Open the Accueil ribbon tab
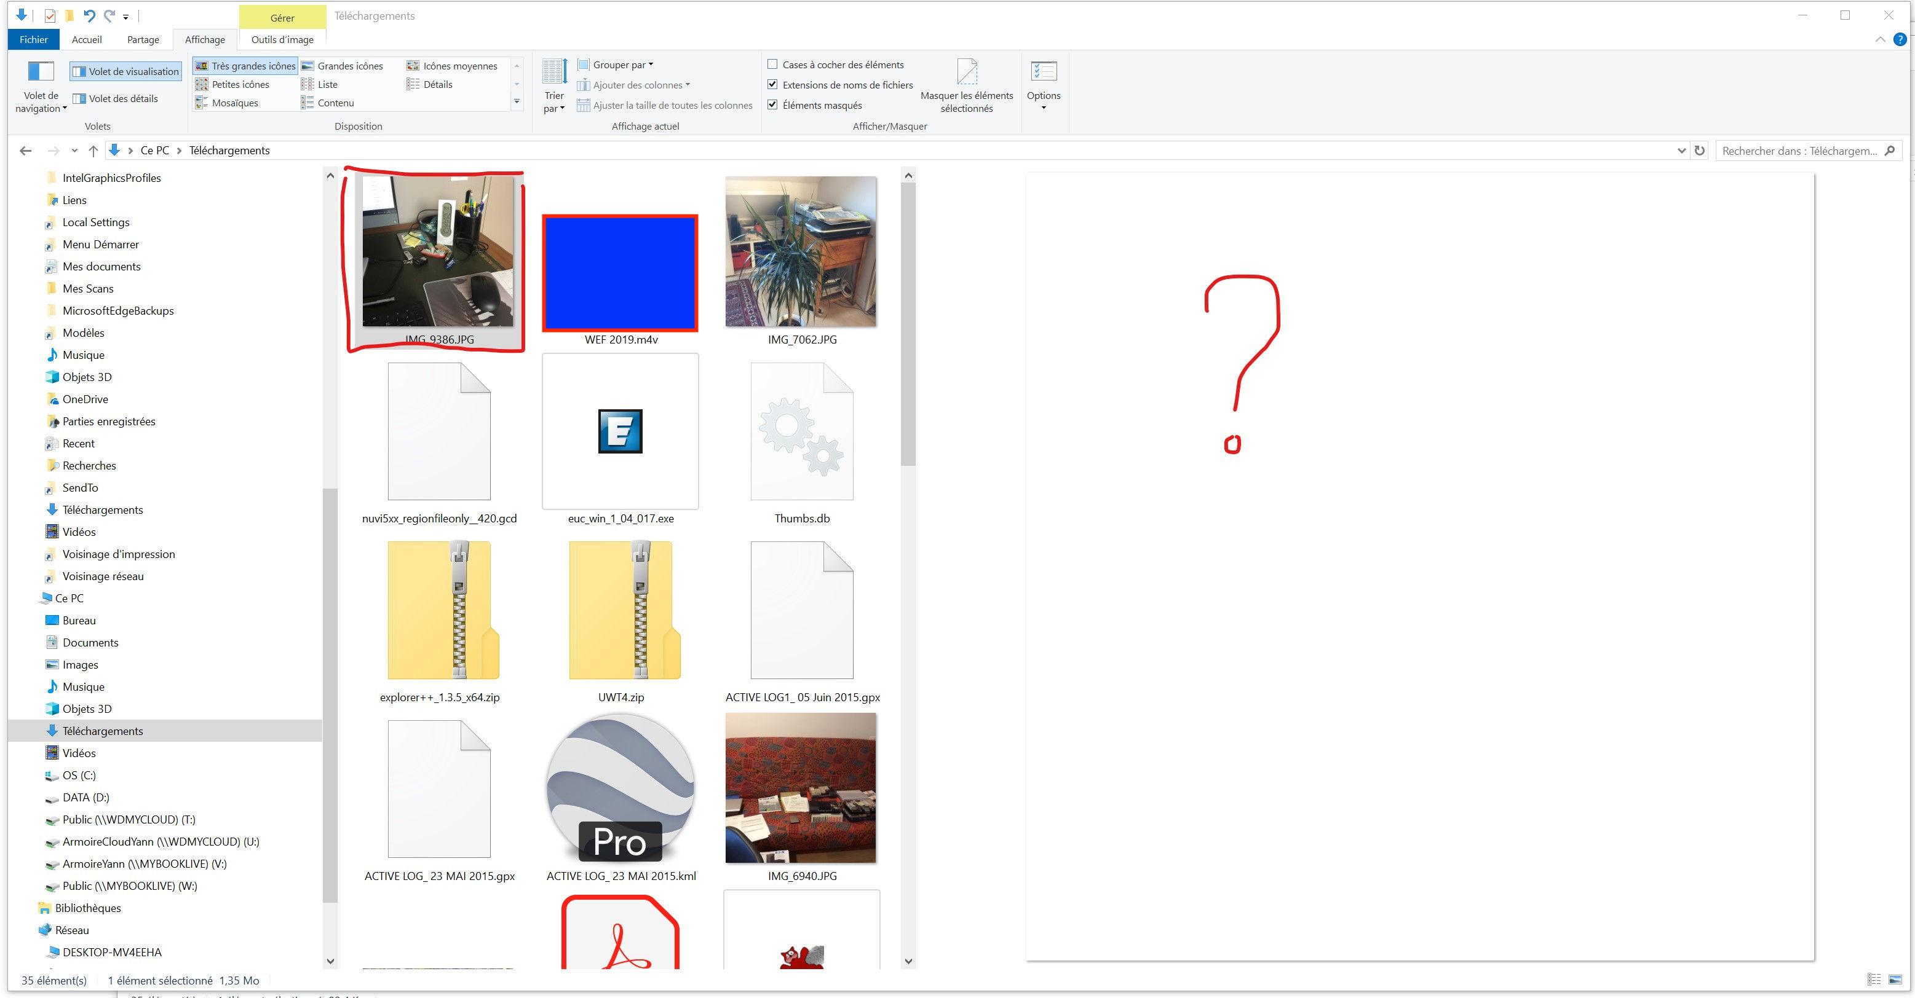This screenshot has height=998, width=1915. tap(86, 39)
